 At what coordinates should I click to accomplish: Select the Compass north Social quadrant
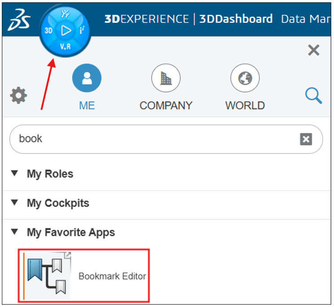pos(65,14)
